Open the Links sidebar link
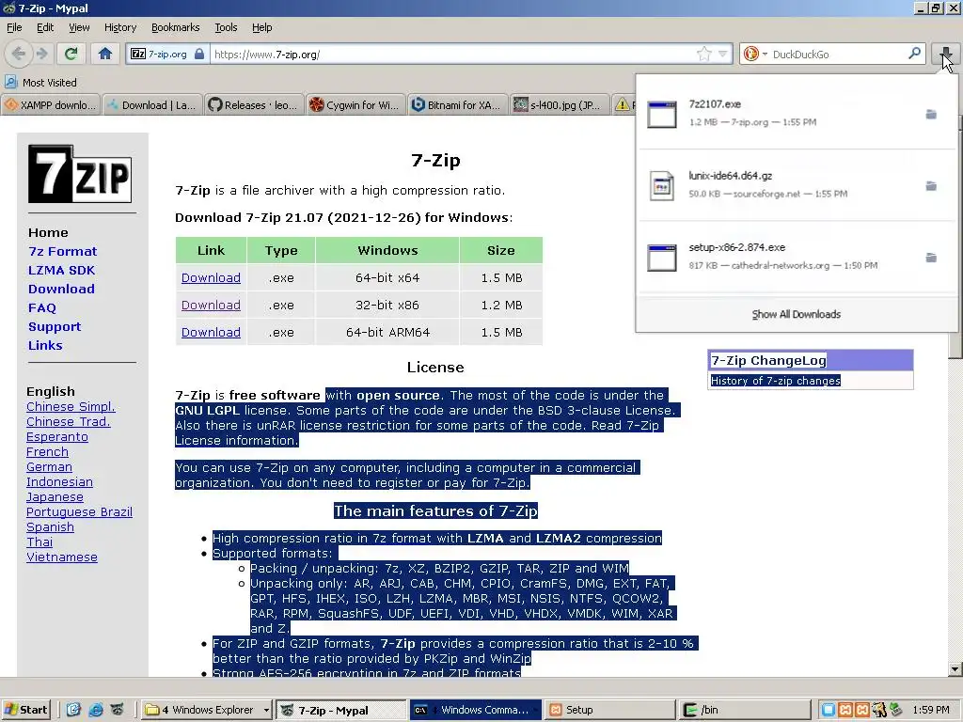Viewport: 963px width, 722px height. coord(45,345)
